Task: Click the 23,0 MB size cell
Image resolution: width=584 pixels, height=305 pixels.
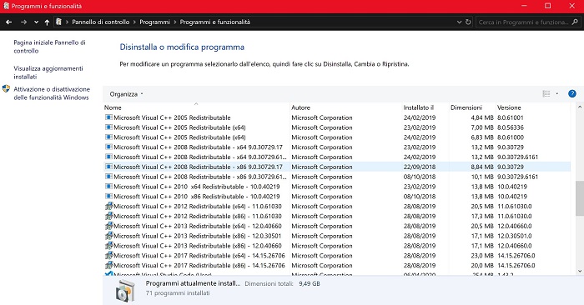Action: [x=482, y=256]
